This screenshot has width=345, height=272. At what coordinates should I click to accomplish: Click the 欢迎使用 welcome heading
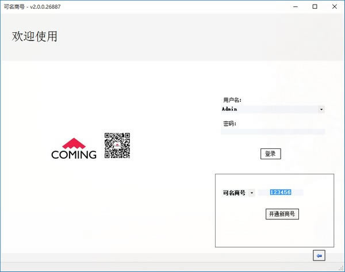click(x=34, y=37)
